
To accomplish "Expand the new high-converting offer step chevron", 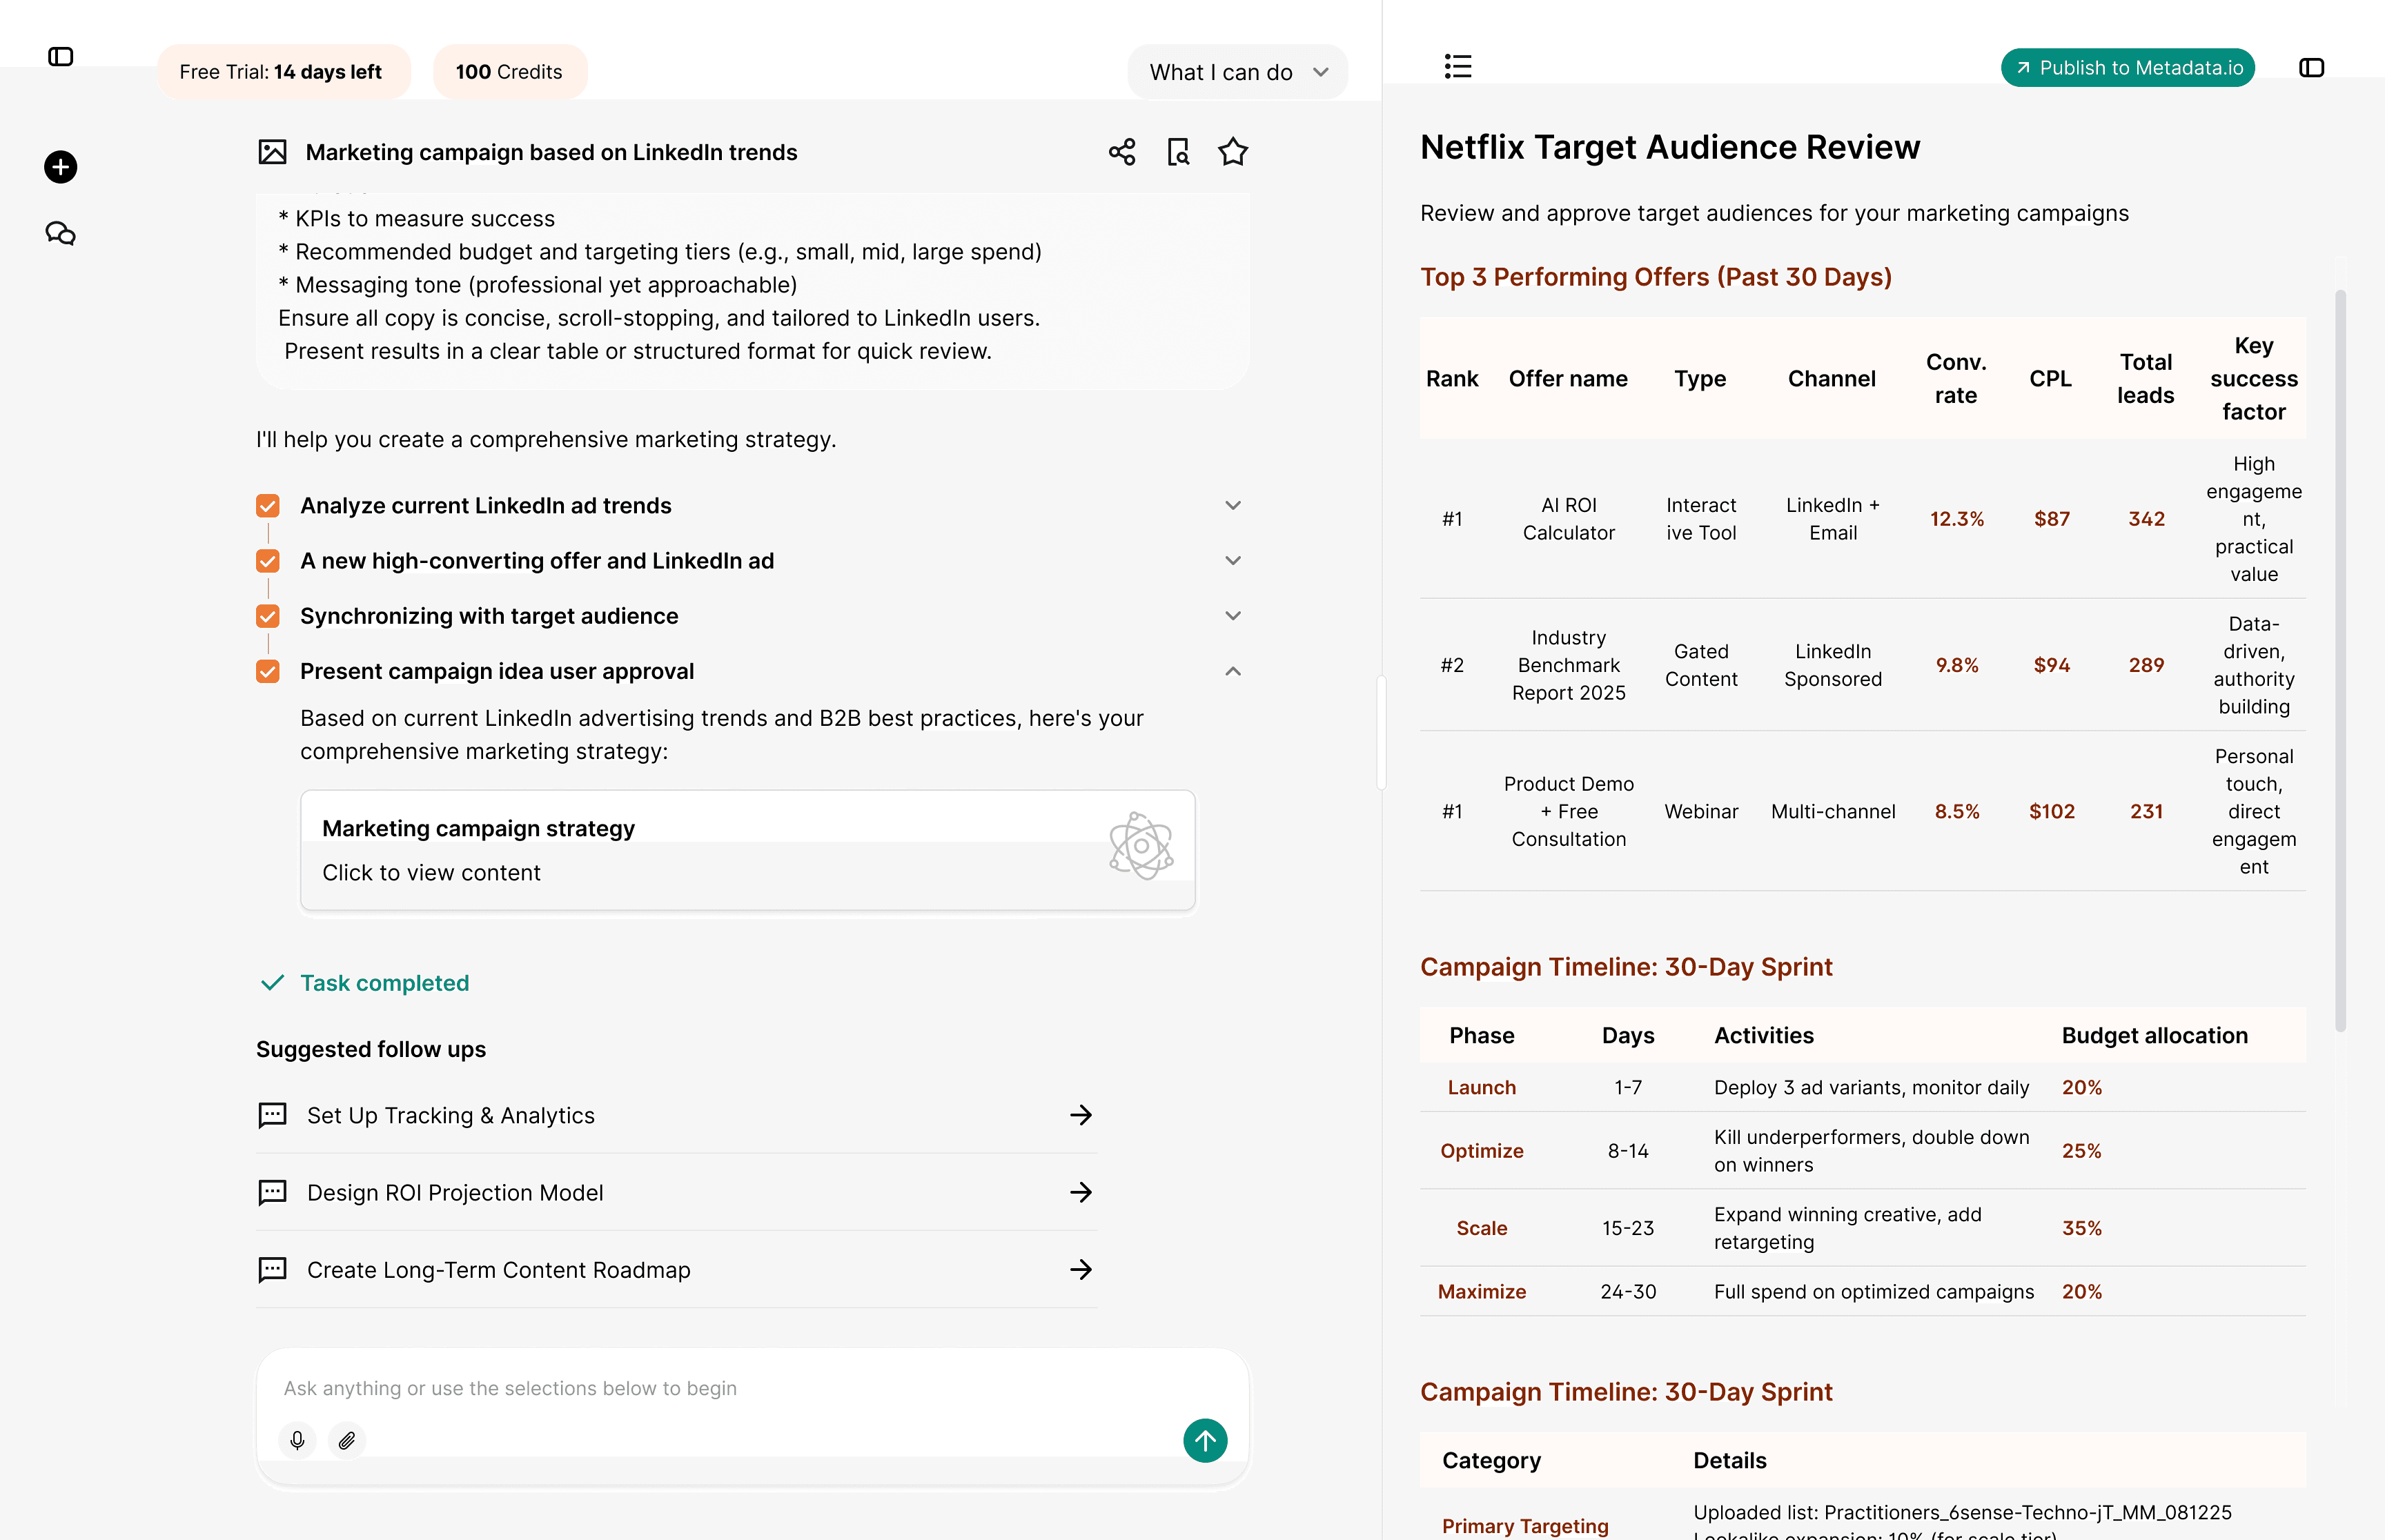I will click(x=1232, y=561).
